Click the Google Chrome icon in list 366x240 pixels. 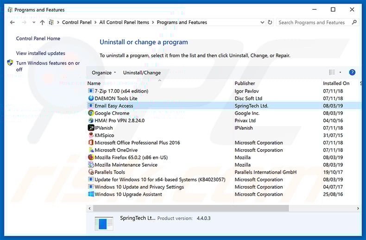91,113
